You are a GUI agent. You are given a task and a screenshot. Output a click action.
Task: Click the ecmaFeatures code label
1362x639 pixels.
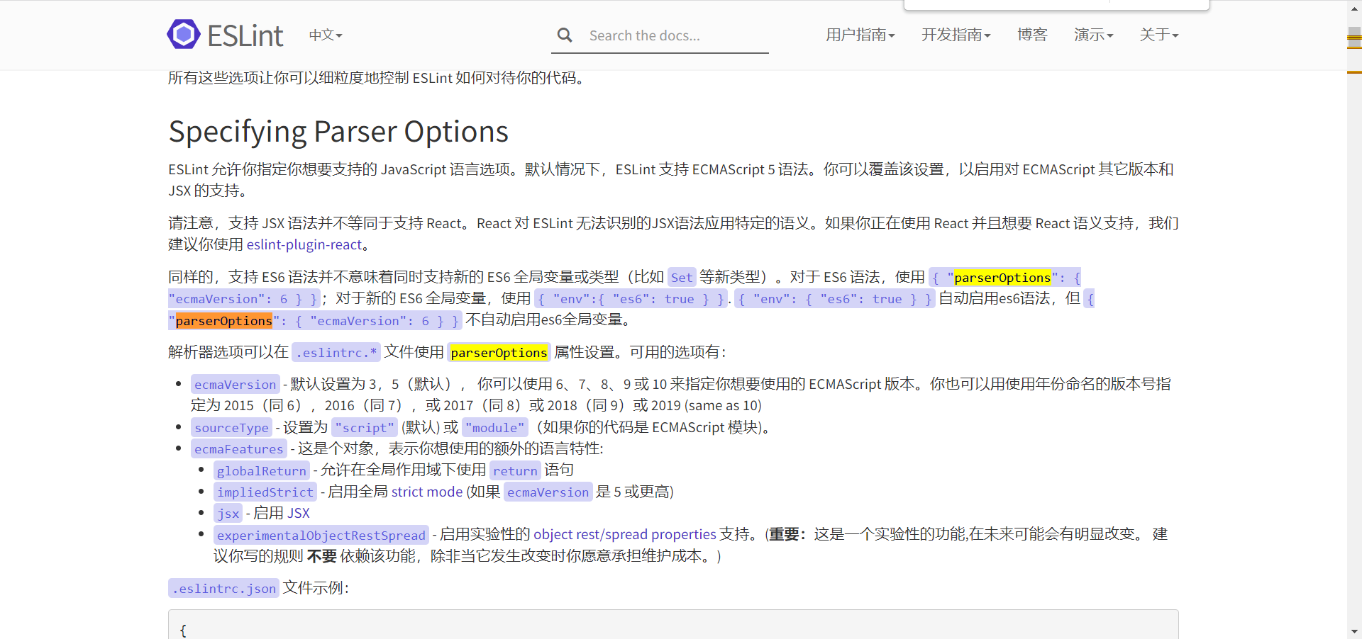(238, 448)
